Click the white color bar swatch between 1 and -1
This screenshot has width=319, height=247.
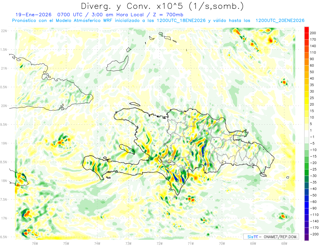coord(307,133)
